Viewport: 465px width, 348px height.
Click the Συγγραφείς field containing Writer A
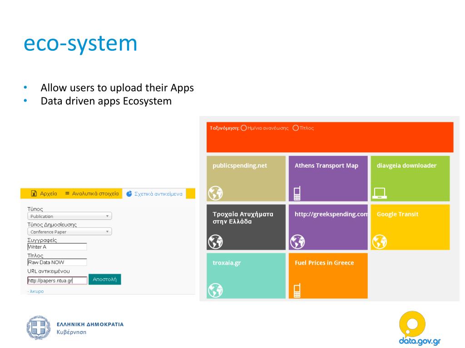pos(57,247)
